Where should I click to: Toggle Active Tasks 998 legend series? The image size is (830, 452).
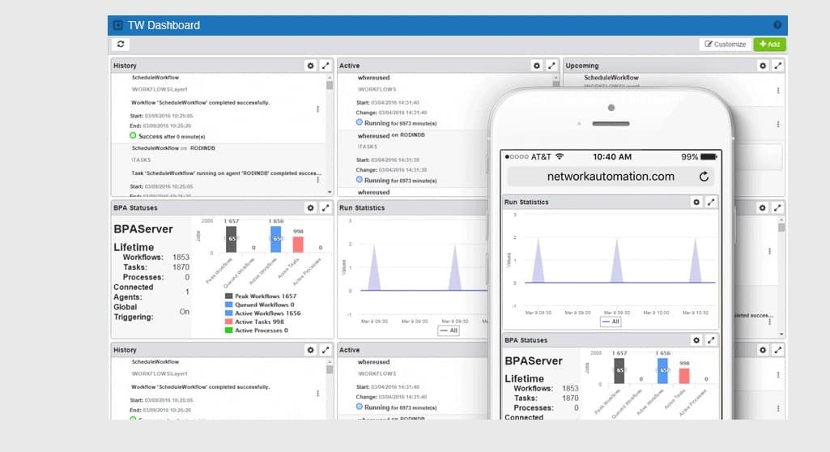point(254,322)
